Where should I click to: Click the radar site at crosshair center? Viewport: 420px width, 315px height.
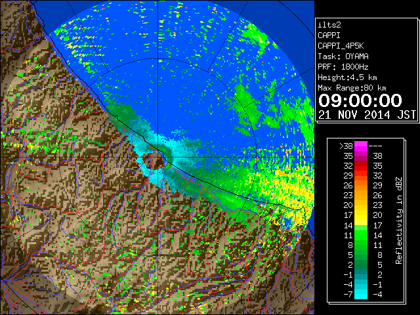[x=158, y=157]
